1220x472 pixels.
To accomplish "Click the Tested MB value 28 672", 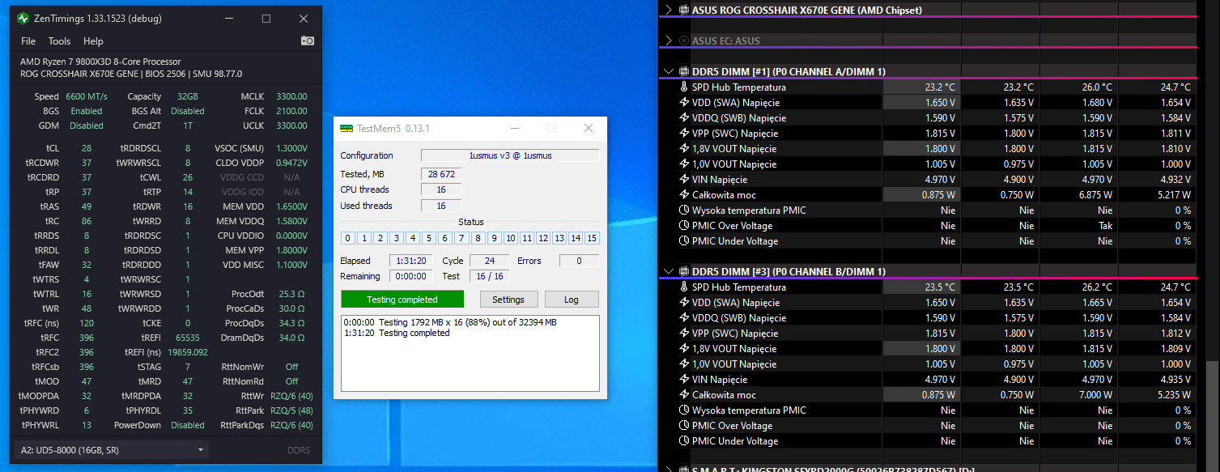I will (x=441, y=174).
